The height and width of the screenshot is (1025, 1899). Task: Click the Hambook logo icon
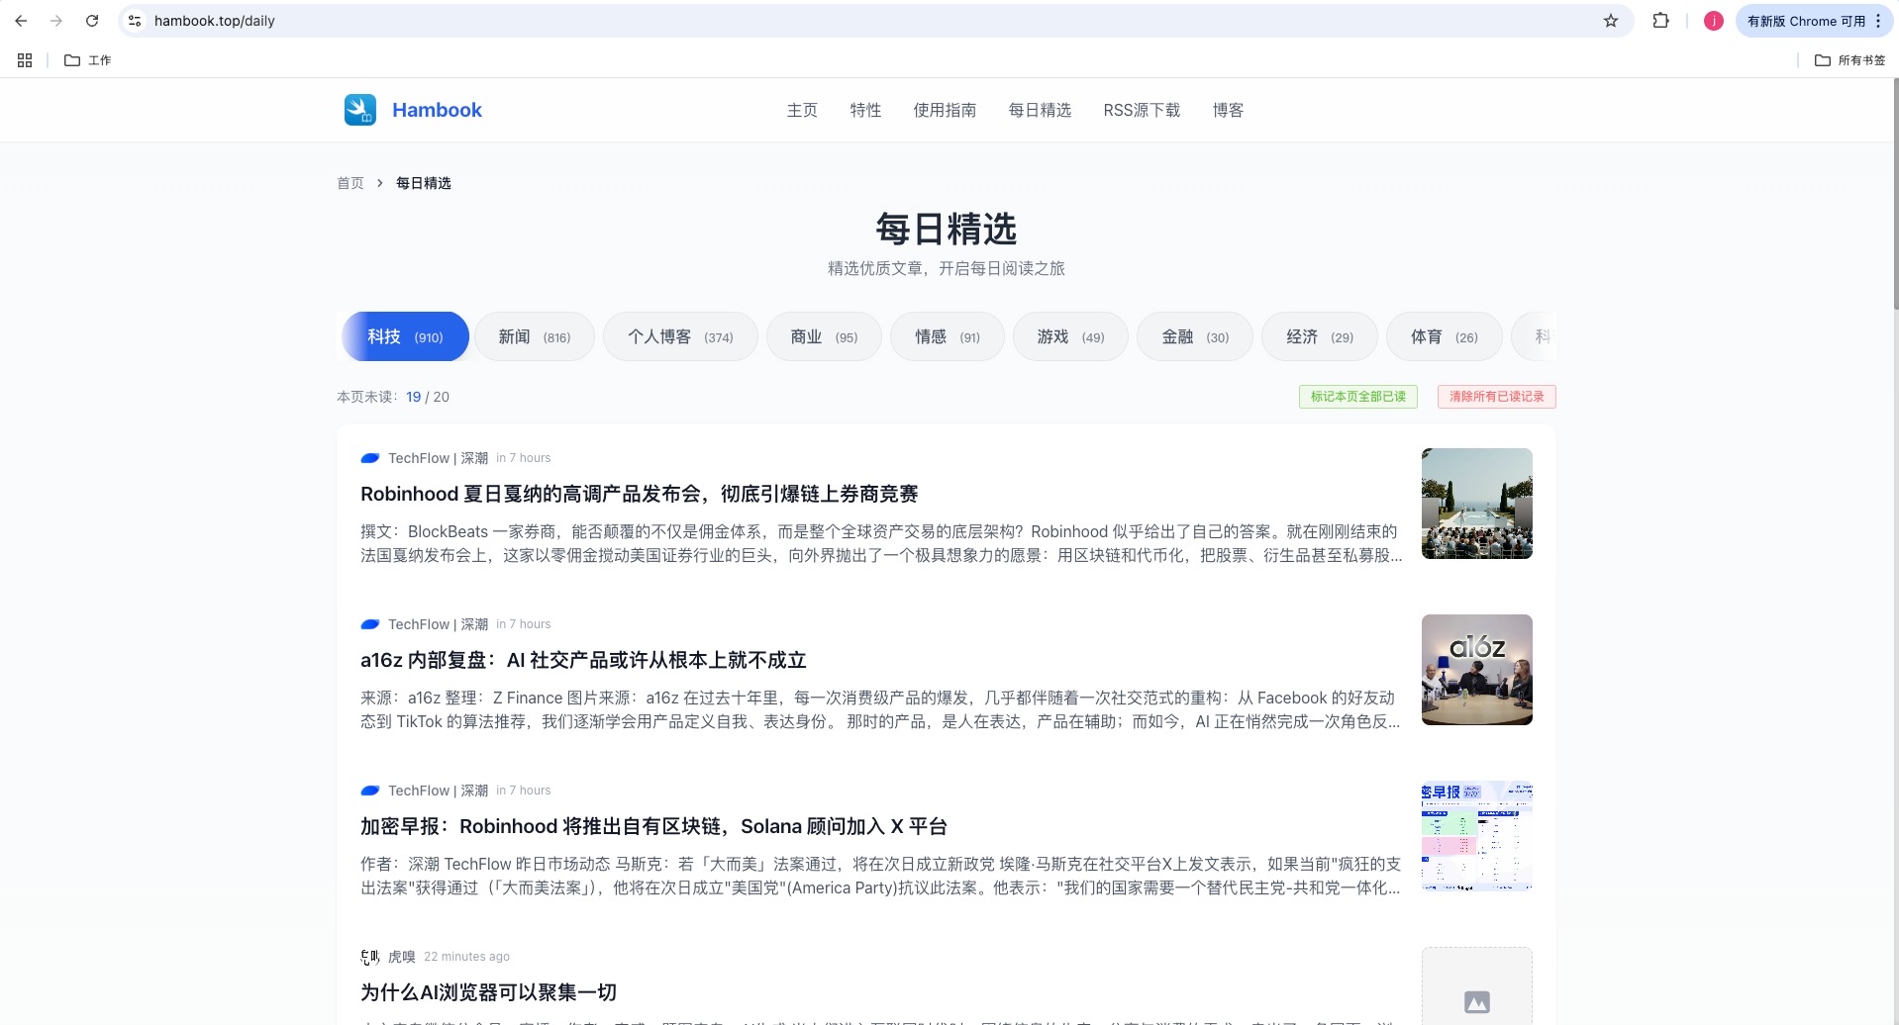360,110
